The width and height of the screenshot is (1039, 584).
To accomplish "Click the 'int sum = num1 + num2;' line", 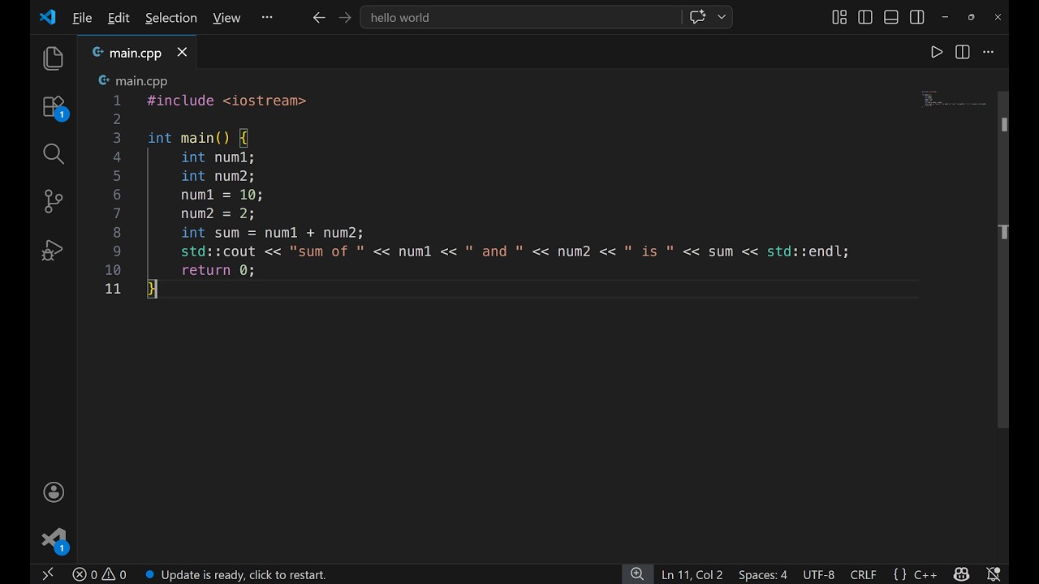I will pyautogui.click(x=272, y=233).
